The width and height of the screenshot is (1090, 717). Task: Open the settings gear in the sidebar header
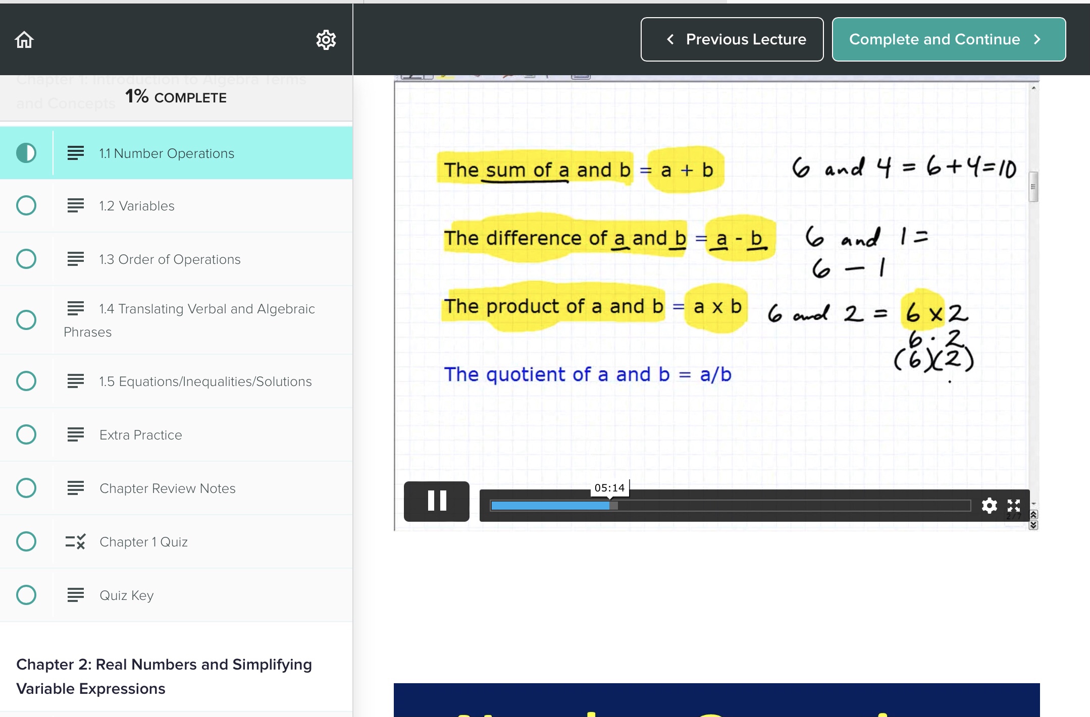tap(326, 39)
